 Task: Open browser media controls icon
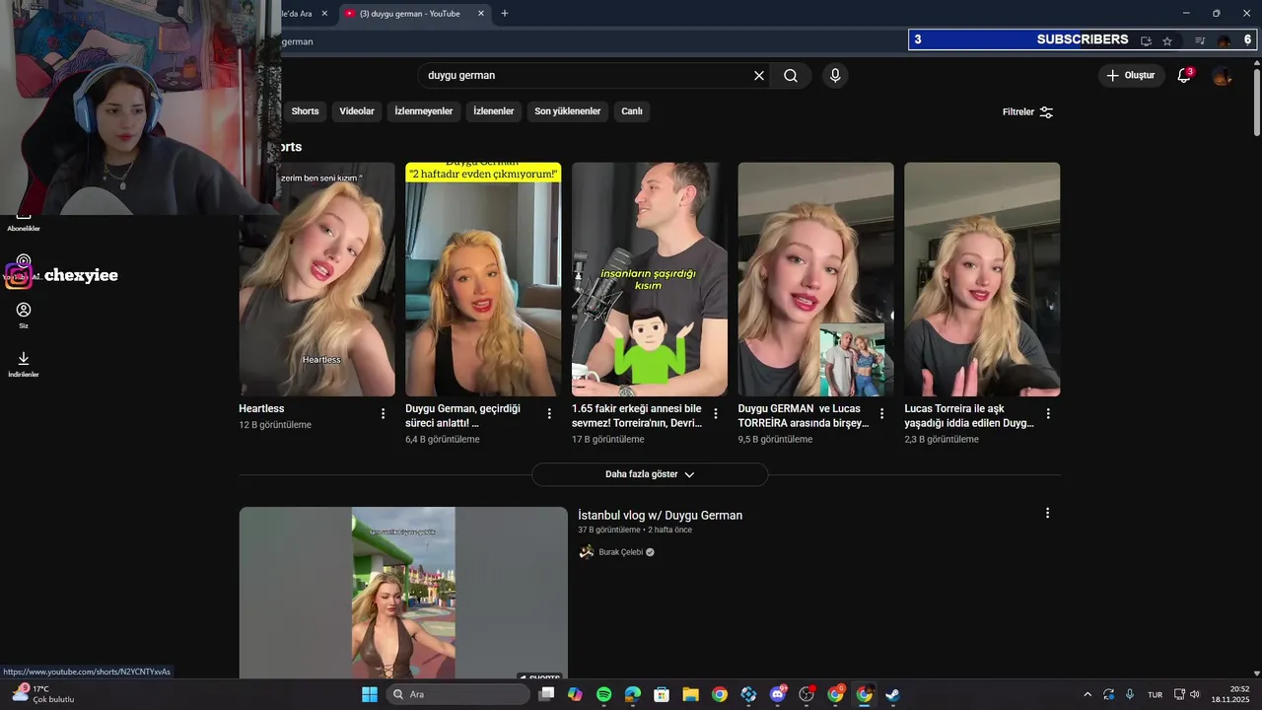(x=1200, y=41)
